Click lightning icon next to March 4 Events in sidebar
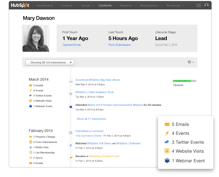The width and height of the screenshot is (219, 177). click(30, 90)
